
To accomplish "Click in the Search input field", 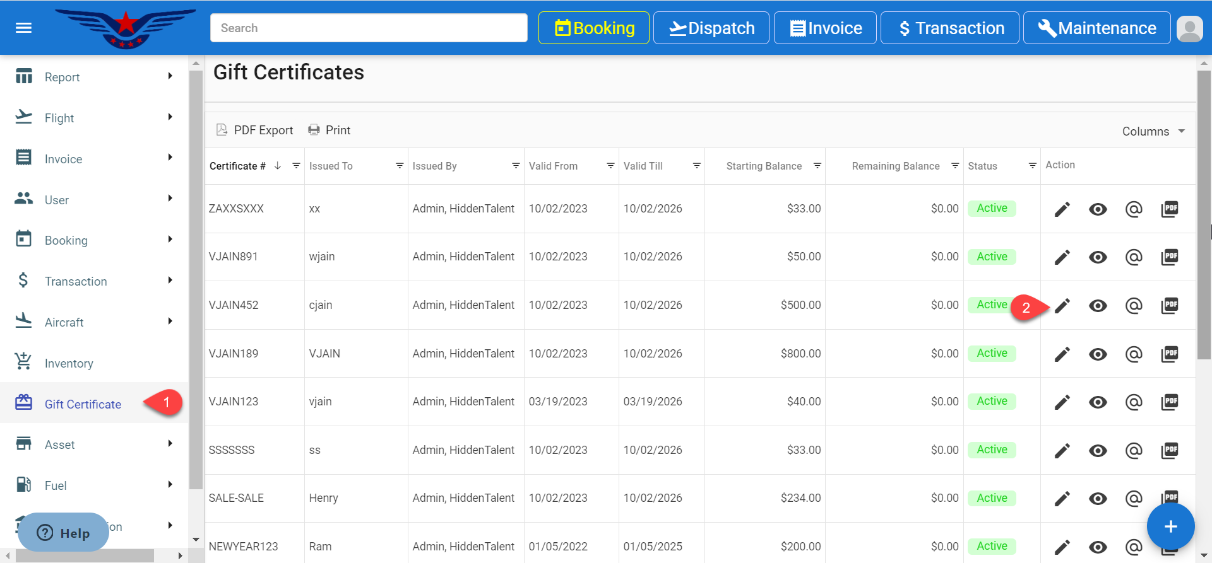I will (369, 28).
